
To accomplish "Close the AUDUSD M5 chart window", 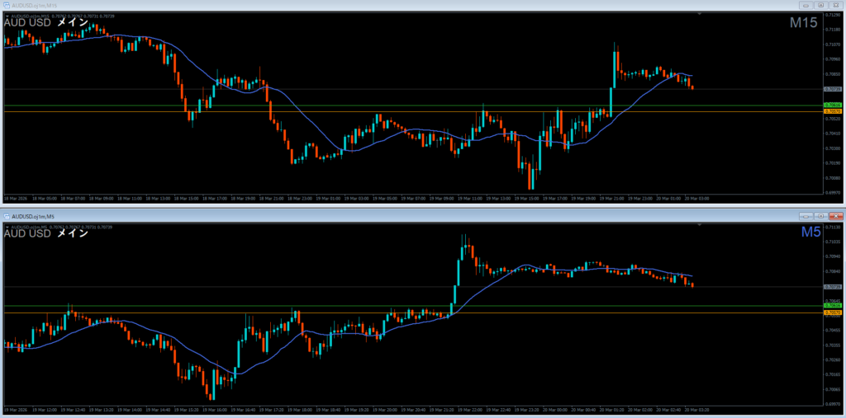I will [x=836, y=216].
